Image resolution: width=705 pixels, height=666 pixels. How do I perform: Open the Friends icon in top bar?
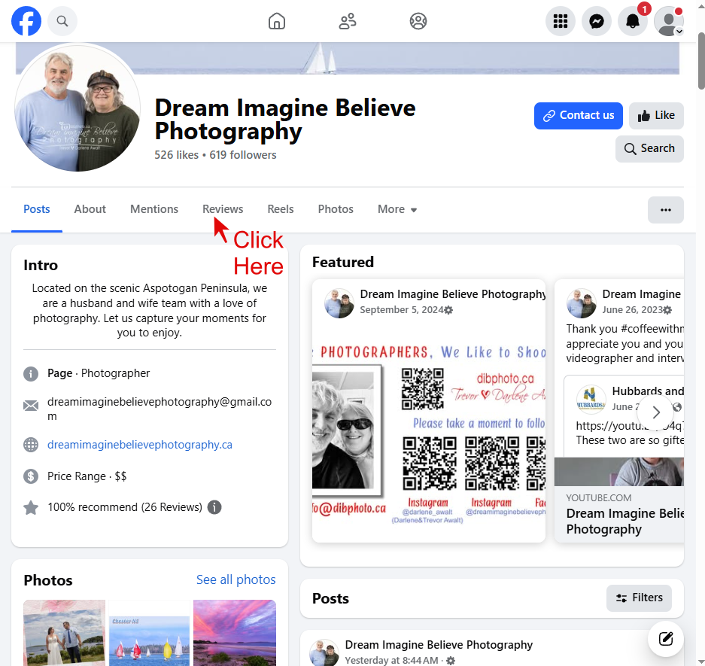coord(348,21)
